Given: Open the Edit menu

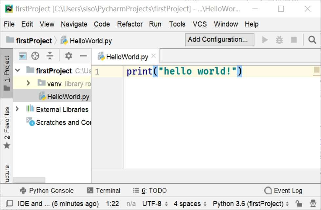Looking at the screenshot, I should (27, 24).
